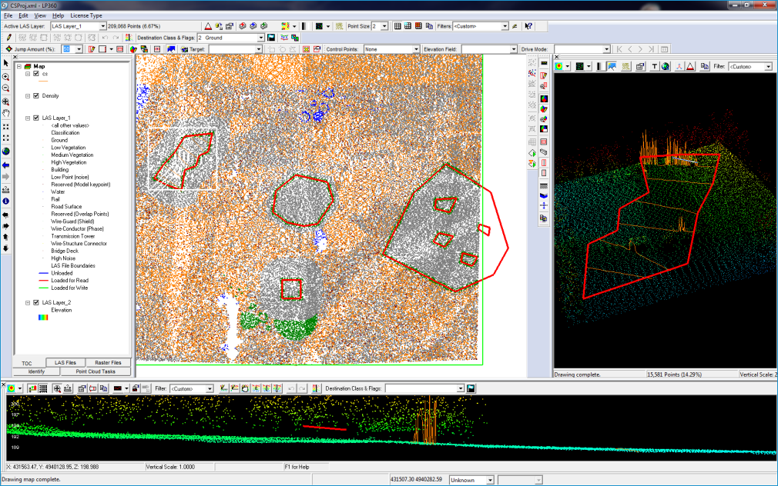Select High Vegetation in classification legend
Image resolution: width=778 pixels, height=486 pixels.
(x=69, y=162)
